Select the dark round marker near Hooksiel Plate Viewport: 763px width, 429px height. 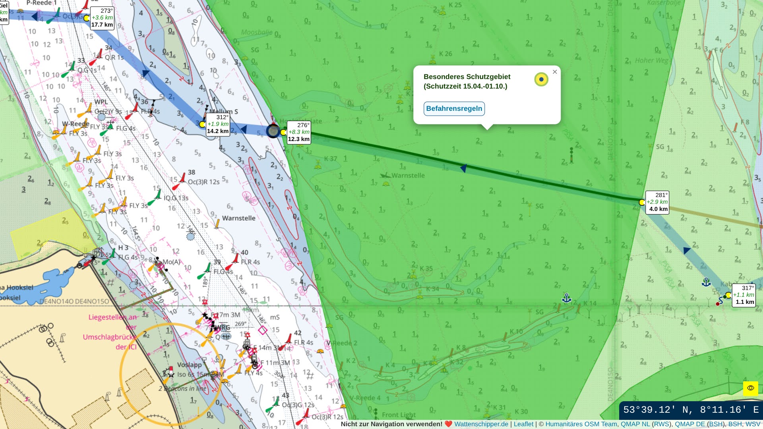pyautogui.click(x=273, y=131)
